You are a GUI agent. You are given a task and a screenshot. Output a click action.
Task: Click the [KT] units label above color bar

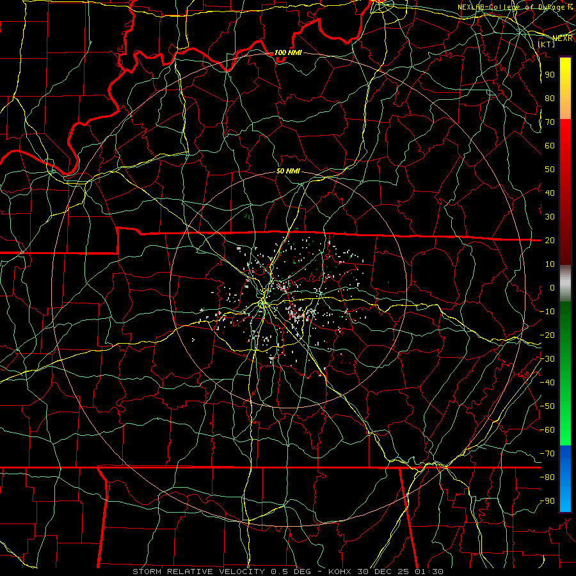point(547,44)
